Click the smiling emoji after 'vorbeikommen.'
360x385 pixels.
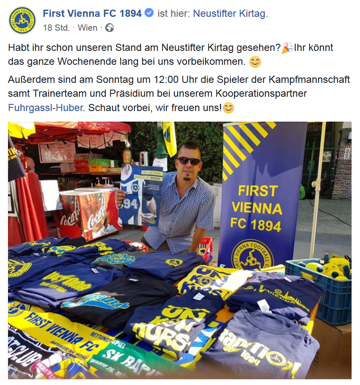pyautogui.click(x=255, y=62)
